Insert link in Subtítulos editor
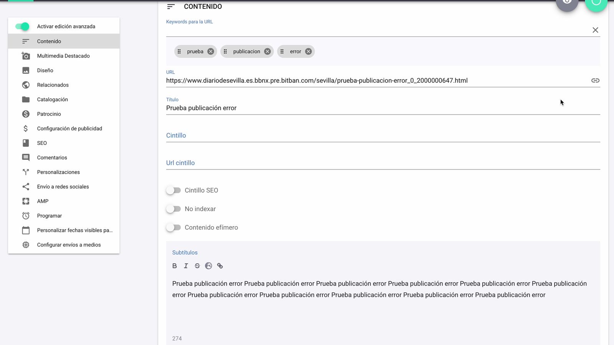 [220, 266]
